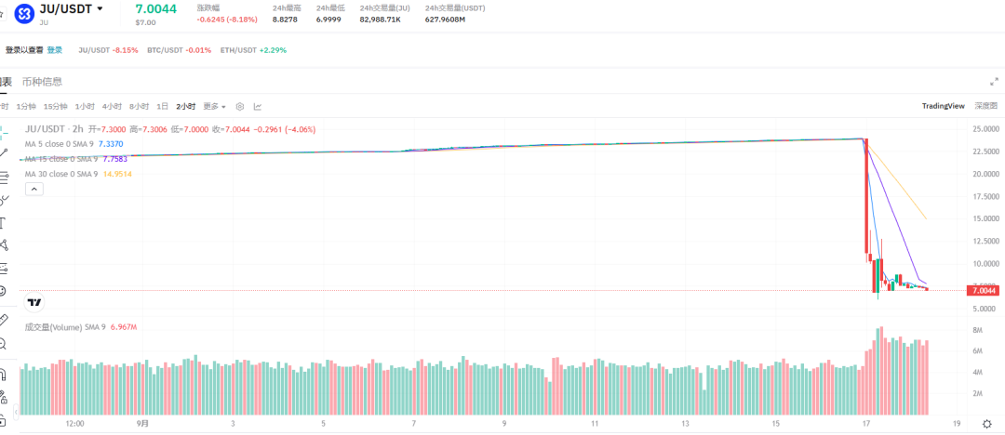Viewport: 1005px width, 435px height.
Task: Click the 7.0044 current price label on the axis
Action: 983,291
